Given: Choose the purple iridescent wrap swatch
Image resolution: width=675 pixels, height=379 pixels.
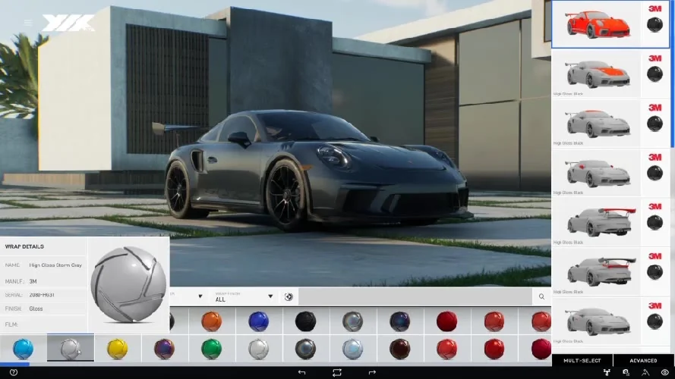Looking at the screenshot, I should (165, 349).
